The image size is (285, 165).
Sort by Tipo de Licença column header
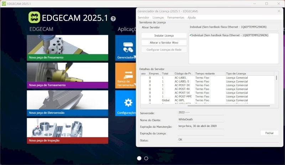pyautogui.click(x=250, y=74)
